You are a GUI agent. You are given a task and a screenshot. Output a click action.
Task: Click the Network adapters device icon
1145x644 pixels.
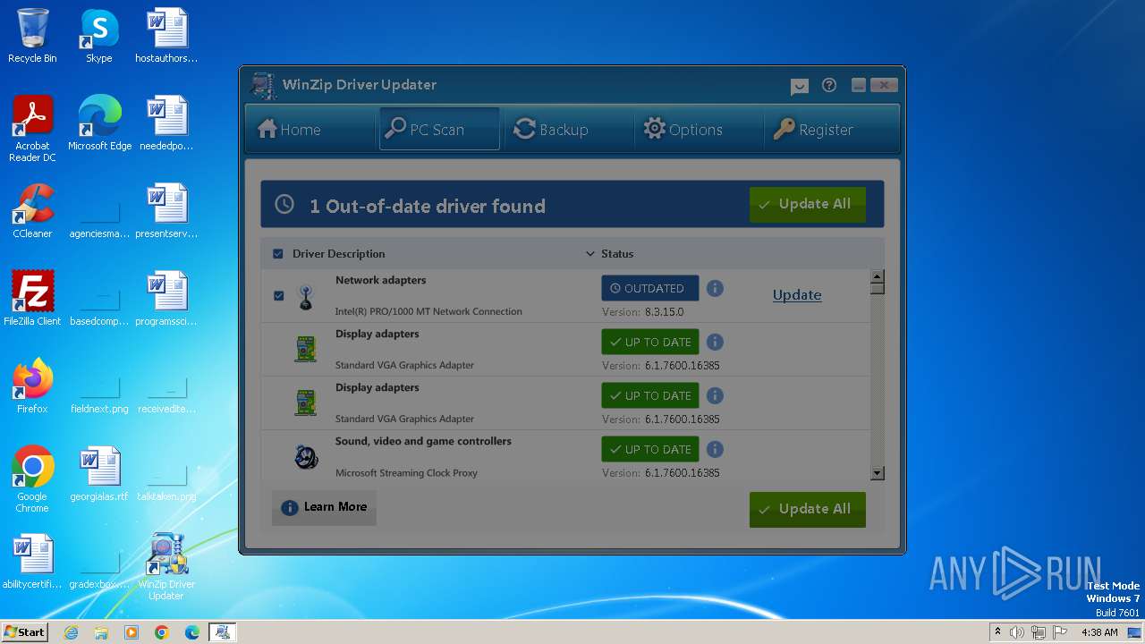(306, 297)
